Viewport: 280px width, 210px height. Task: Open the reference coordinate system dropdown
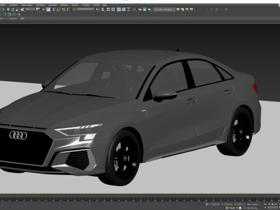[30, 9]
